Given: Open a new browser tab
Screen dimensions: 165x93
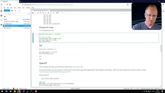Looking at the screenshot, I should coord(21,1).
